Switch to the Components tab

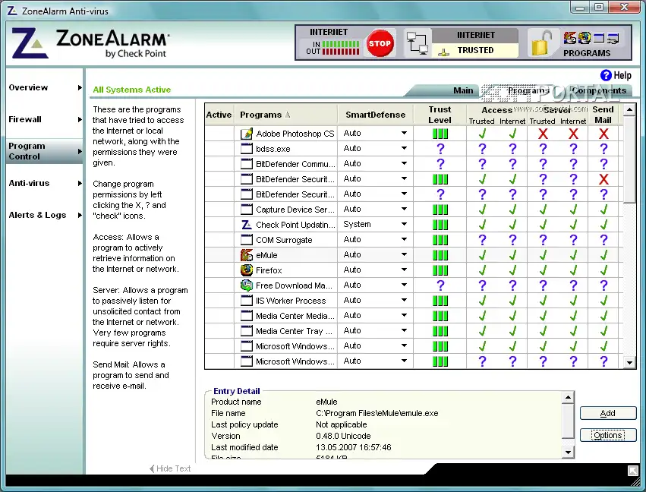point(599,90)
